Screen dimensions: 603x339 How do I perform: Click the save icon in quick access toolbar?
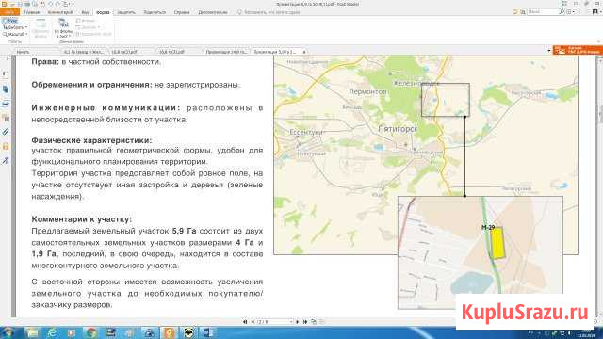(20, 4)
